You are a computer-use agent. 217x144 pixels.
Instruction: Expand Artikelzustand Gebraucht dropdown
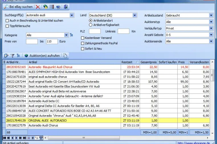[x=211, y=15]
